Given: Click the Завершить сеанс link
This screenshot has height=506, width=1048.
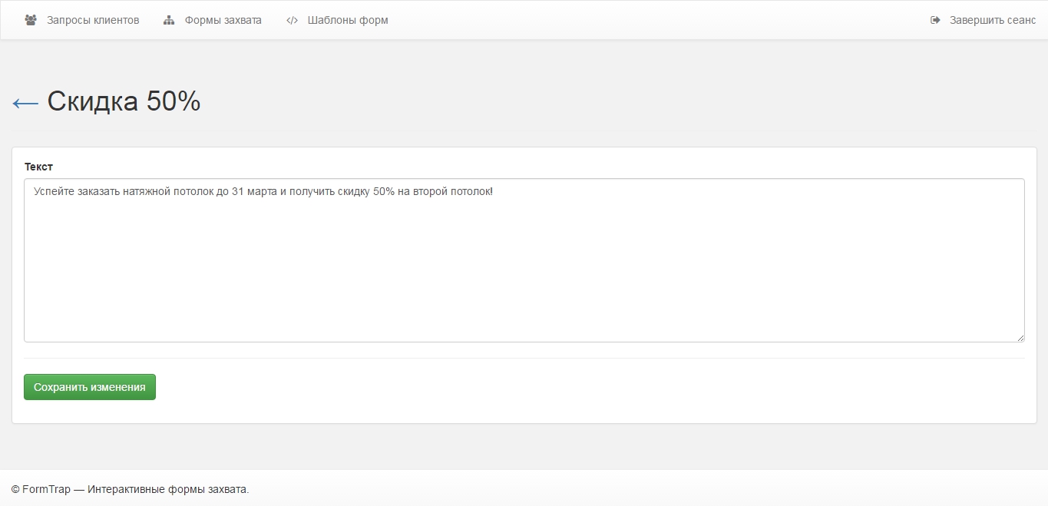Looking at the screenshot, I should pyautogui.click(x=992, y=20).
